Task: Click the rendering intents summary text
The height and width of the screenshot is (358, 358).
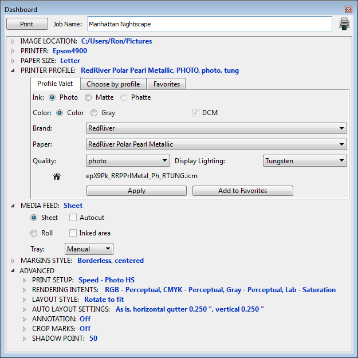Action: [221, 290]
